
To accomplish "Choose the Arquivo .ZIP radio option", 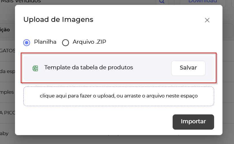I will click(66, 43).
